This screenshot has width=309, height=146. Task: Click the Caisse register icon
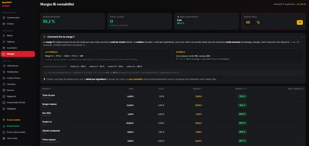tap(4, 24)
